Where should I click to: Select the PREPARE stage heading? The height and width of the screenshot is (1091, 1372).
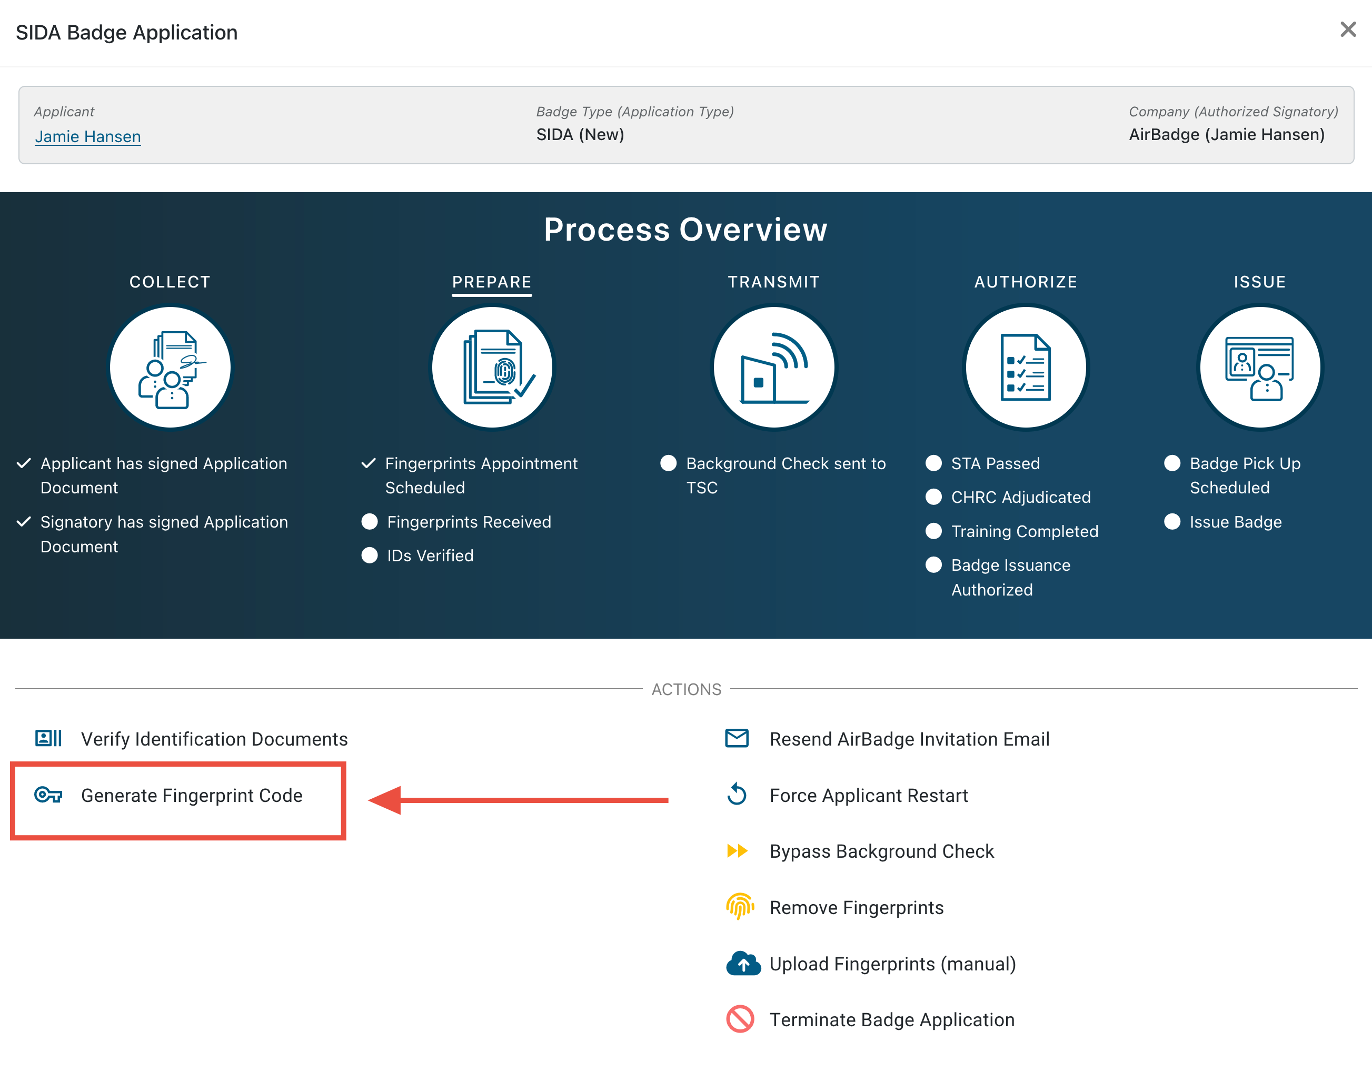pyautogui.click(x=492, y=282)
